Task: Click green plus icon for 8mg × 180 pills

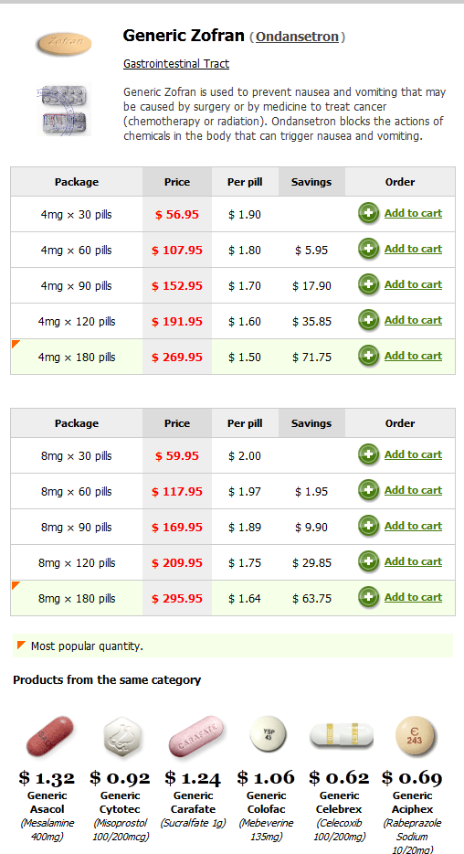Action: pyautogui.click(x=368, y=597)
